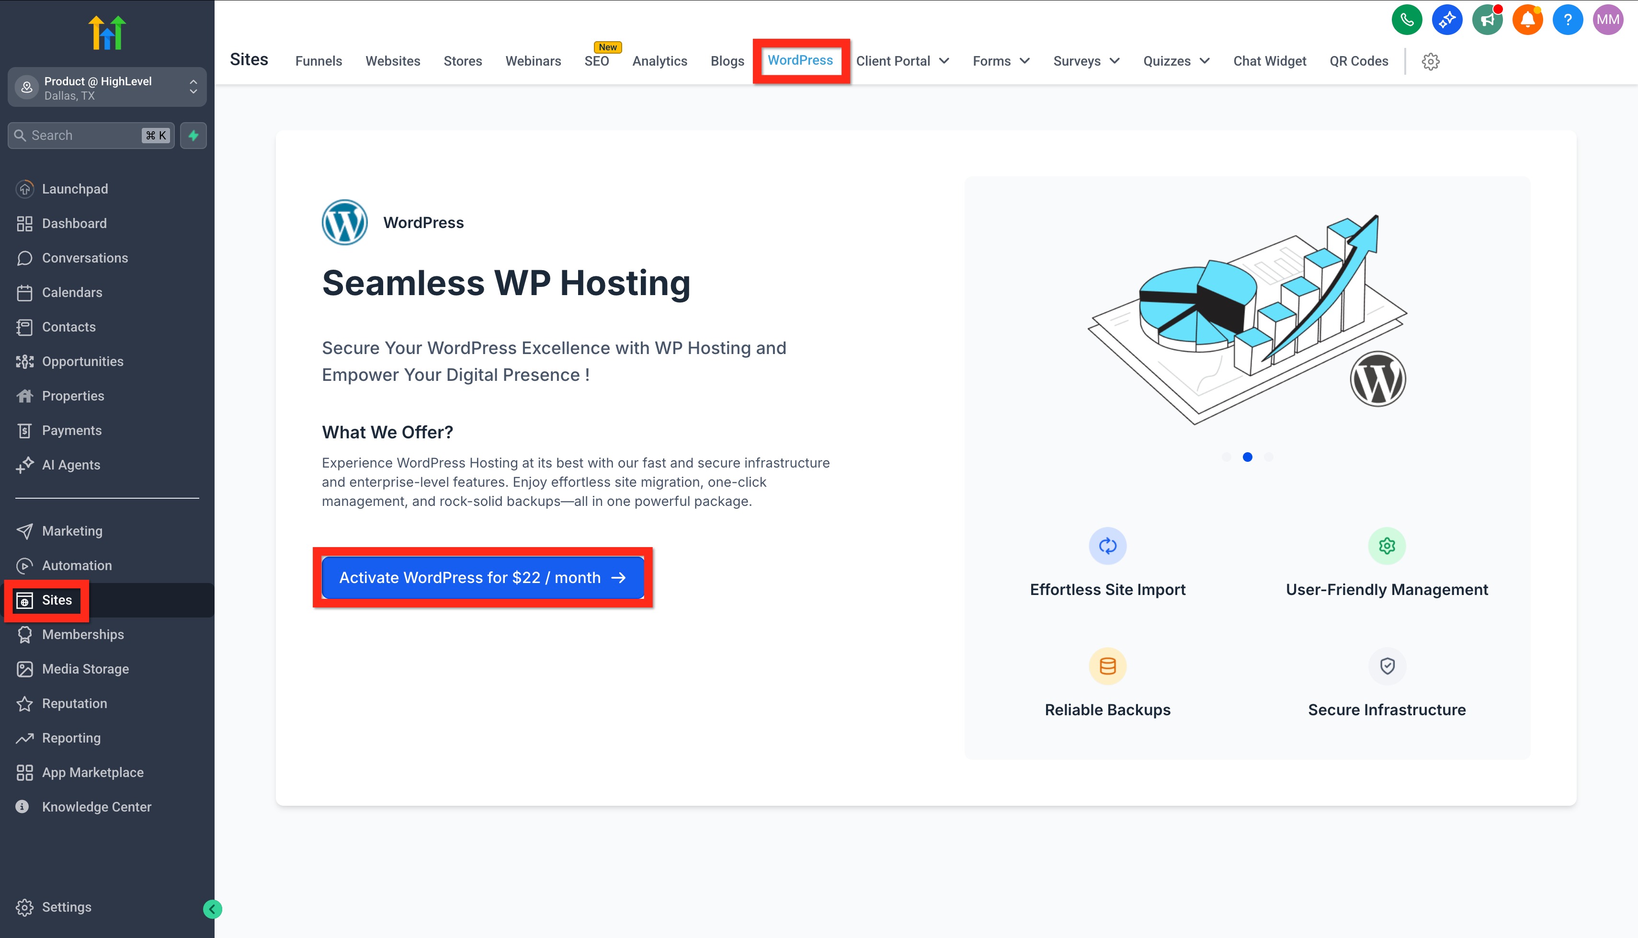
Task: Open Automation in the sidebar
Action: point(77,566)
